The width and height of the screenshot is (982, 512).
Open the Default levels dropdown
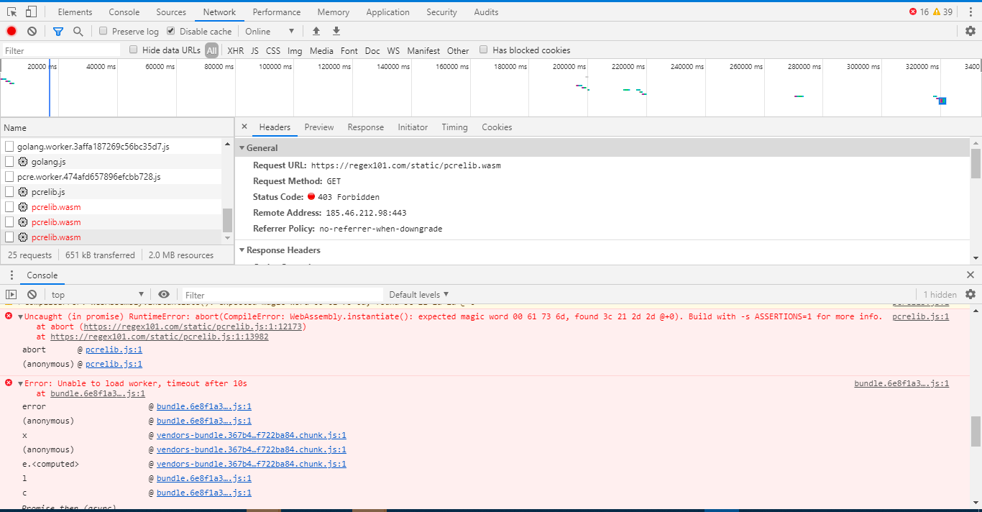418,294
